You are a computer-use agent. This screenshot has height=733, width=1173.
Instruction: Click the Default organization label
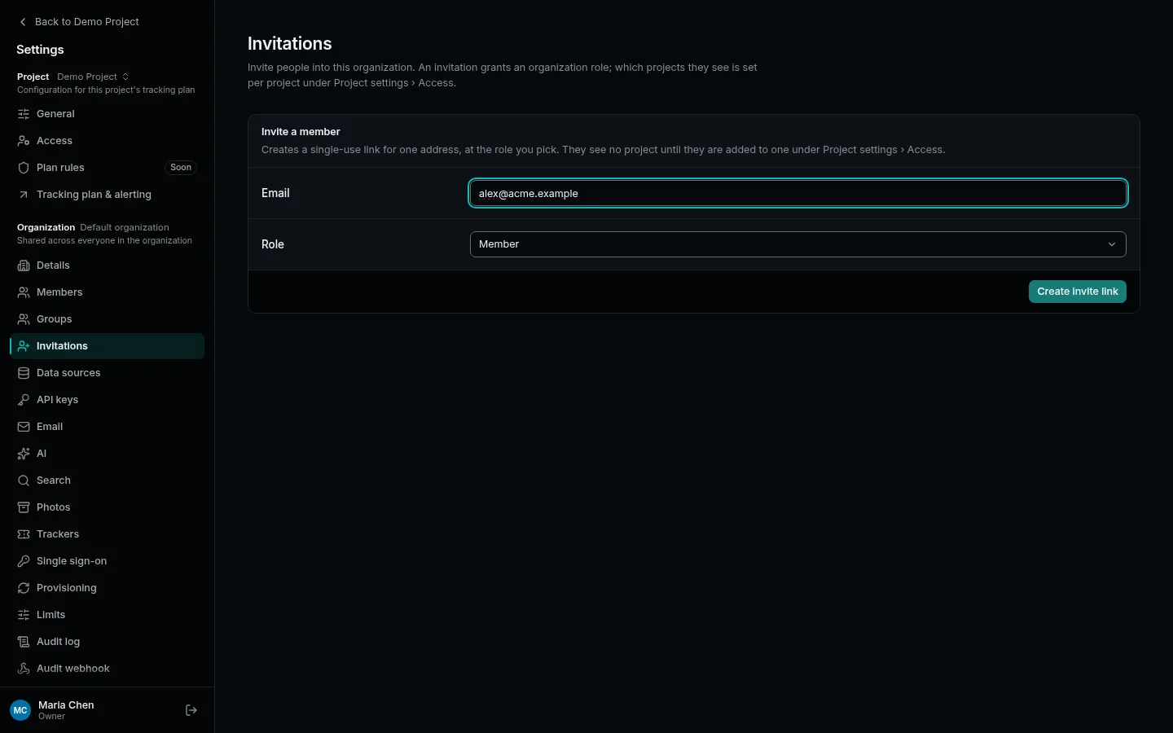tap(125, 227)
